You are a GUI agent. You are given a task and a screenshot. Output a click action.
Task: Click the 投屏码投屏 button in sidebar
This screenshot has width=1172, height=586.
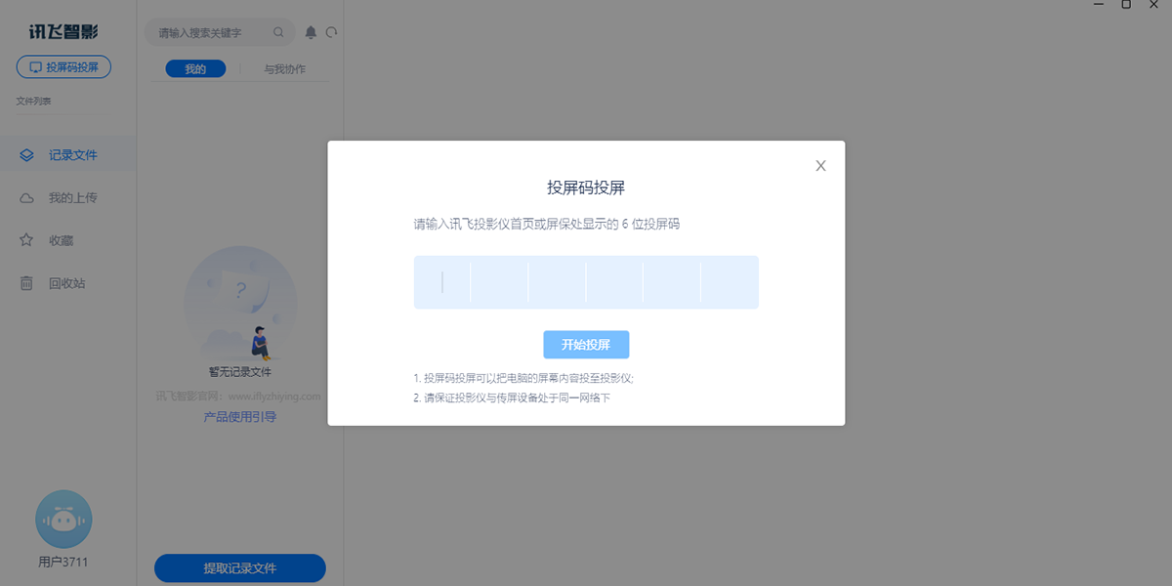63,67
